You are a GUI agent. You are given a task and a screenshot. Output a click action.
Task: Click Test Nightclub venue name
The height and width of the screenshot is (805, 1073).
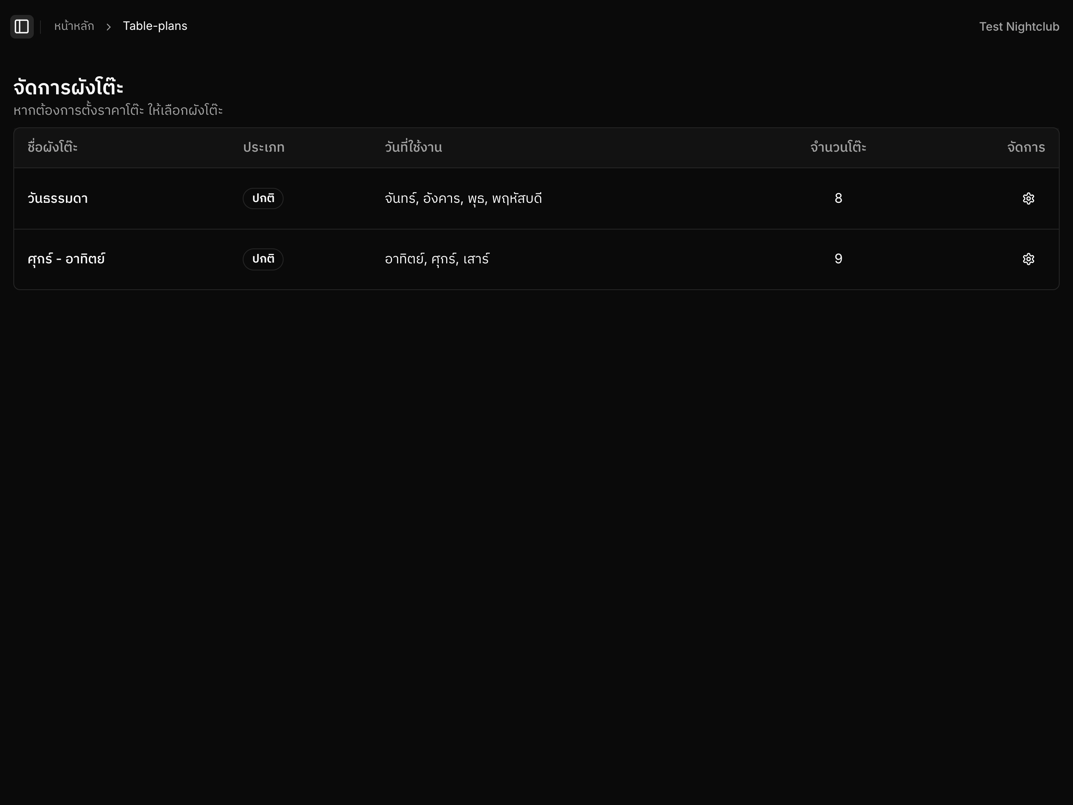coord(1019,27)
